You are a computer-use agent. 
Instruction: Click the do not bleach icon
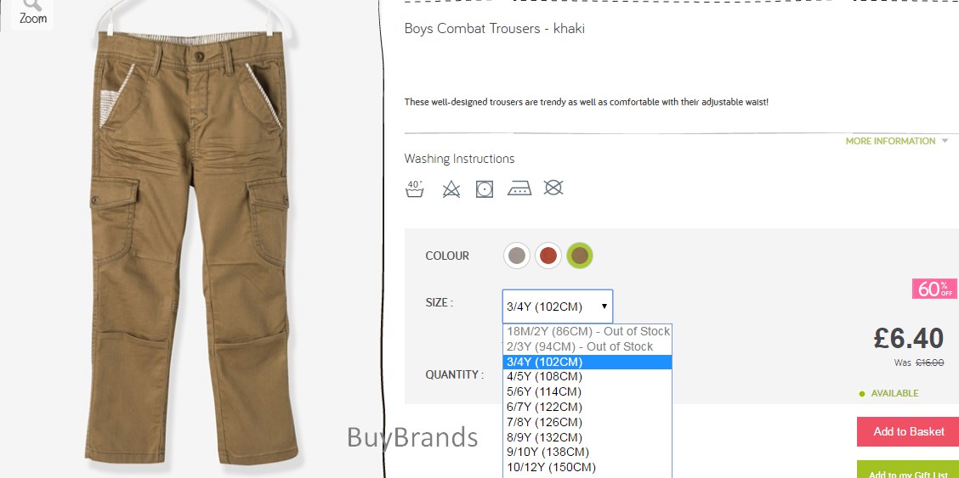pyautogui.click(x=451, y=189)
